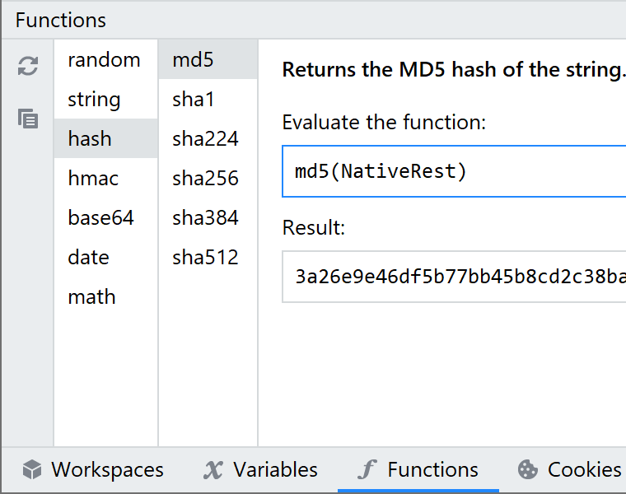Click the copy stack icon in sidebar
The width and height of the screenshot is (626, 494).
coord(28,119)
